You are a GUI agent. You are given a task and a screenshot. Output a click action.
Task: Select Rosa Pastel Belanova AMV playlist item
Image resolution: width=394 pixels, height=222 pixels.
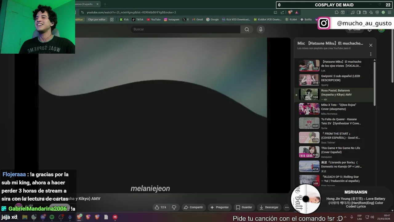point(334,94)
